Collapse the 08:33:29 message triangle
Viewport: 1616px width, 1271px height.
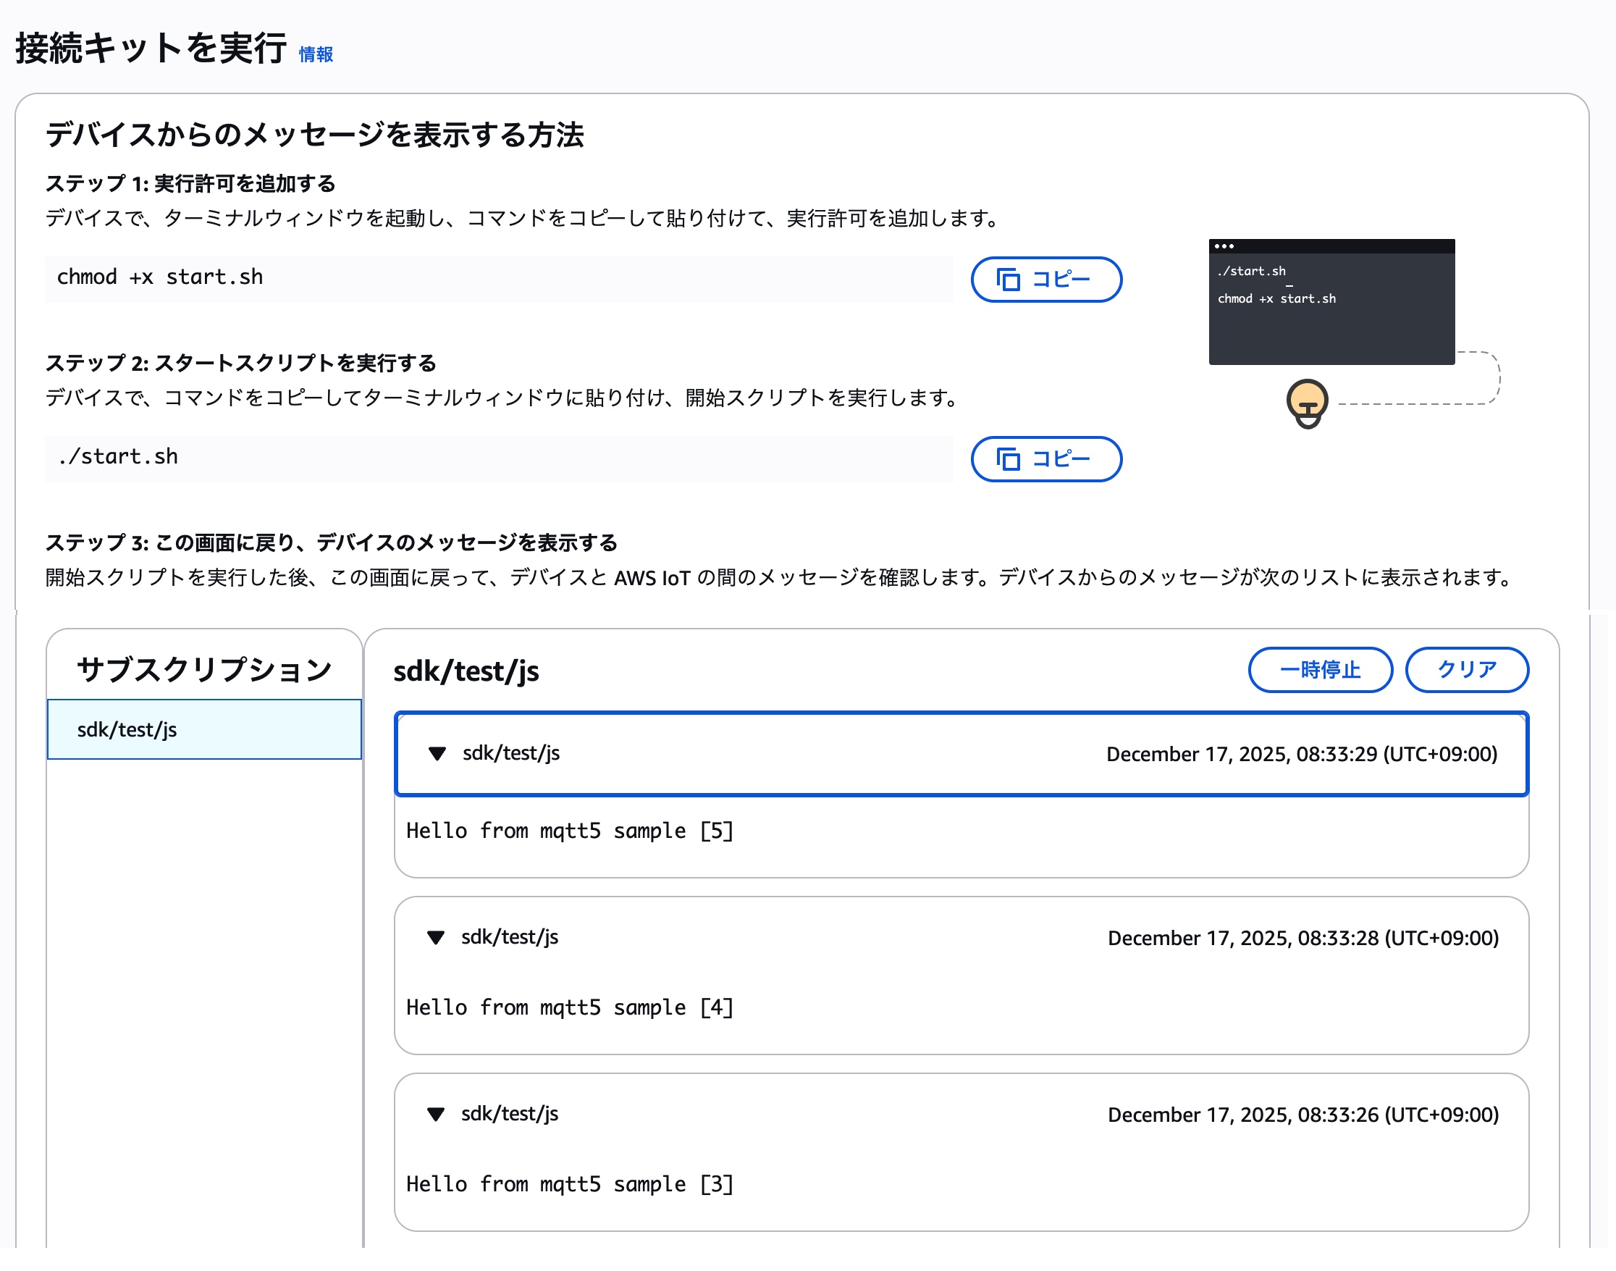click(437, 754)
